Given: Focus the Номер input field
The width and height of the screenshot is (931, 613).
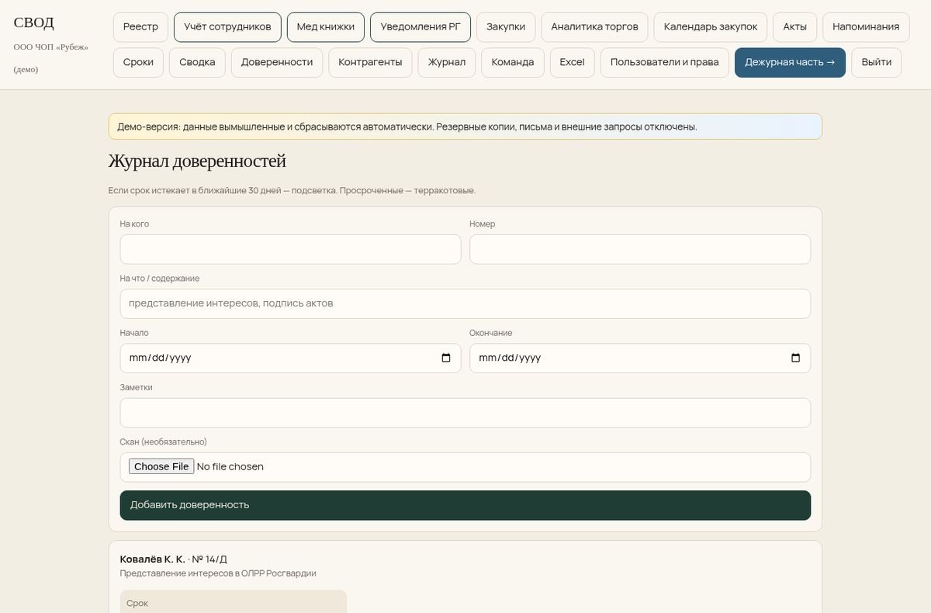Looking at the screenshot, I should pyautogui.click(x=640, y=249).
